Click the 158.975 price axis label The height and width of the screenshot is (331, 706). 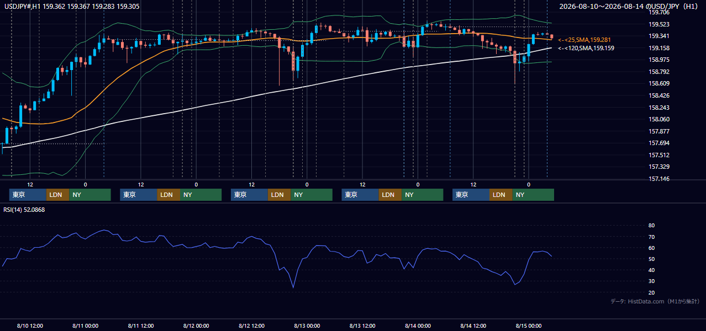tap(659, 60)
